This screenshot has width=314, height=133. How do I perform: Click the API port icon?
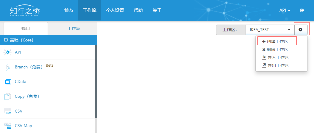[8, 52]
